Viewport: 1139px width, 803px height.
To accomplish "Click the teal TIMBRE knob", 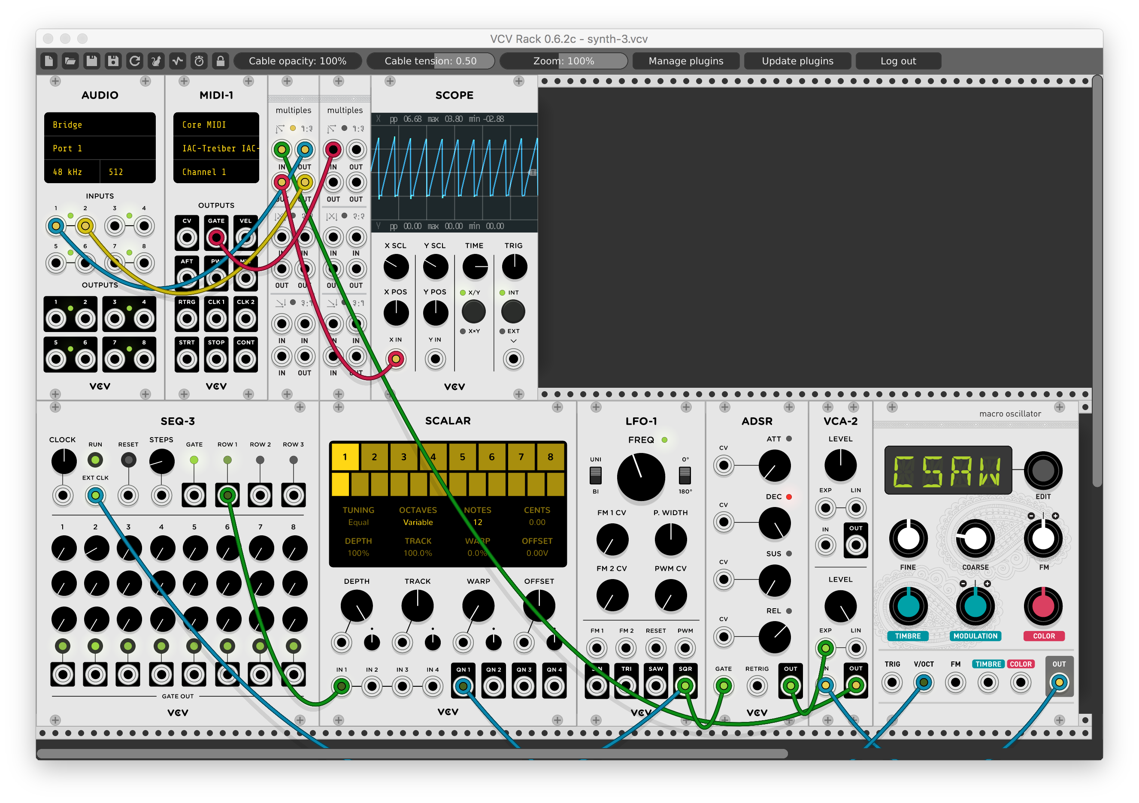I will pyautogui.click(x=908, y=606).
